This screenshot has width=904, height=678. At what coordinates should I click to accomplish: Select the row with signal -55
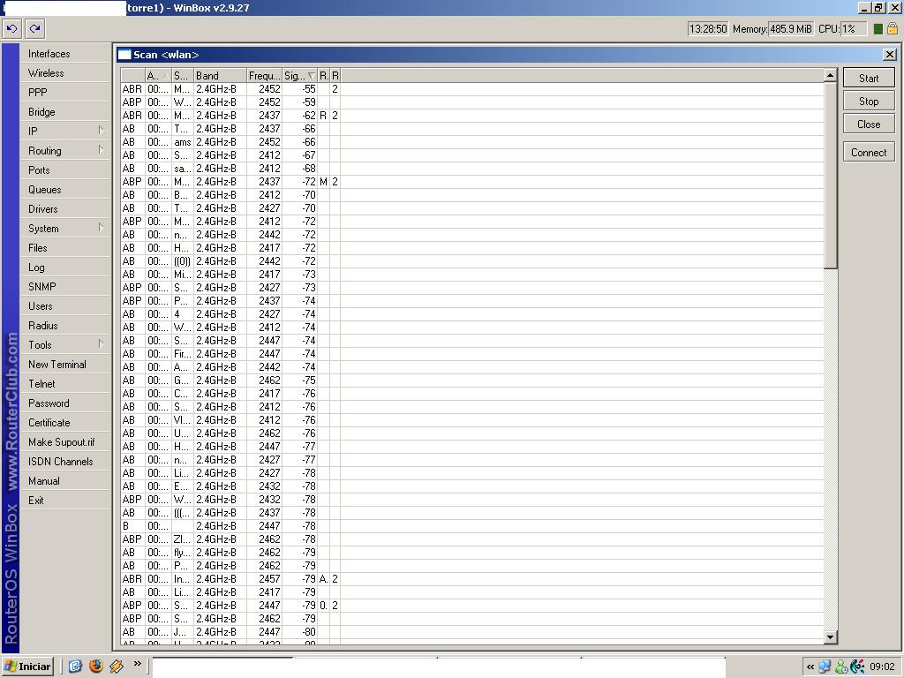(471, 89)
